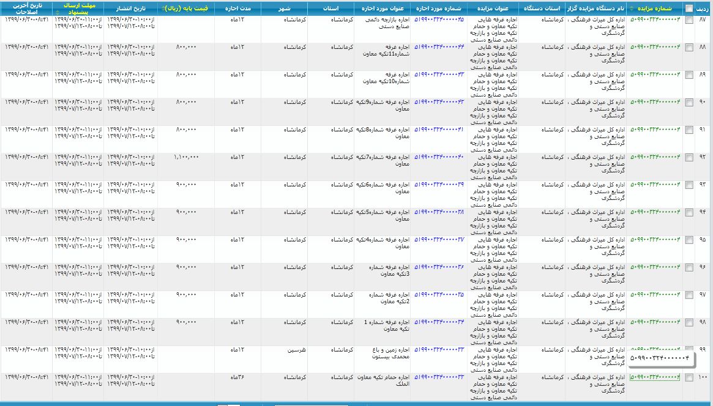Viewport: 713px width, 406px height.
Task: Select the row 92 checkbox
Action: click(689, 158)
